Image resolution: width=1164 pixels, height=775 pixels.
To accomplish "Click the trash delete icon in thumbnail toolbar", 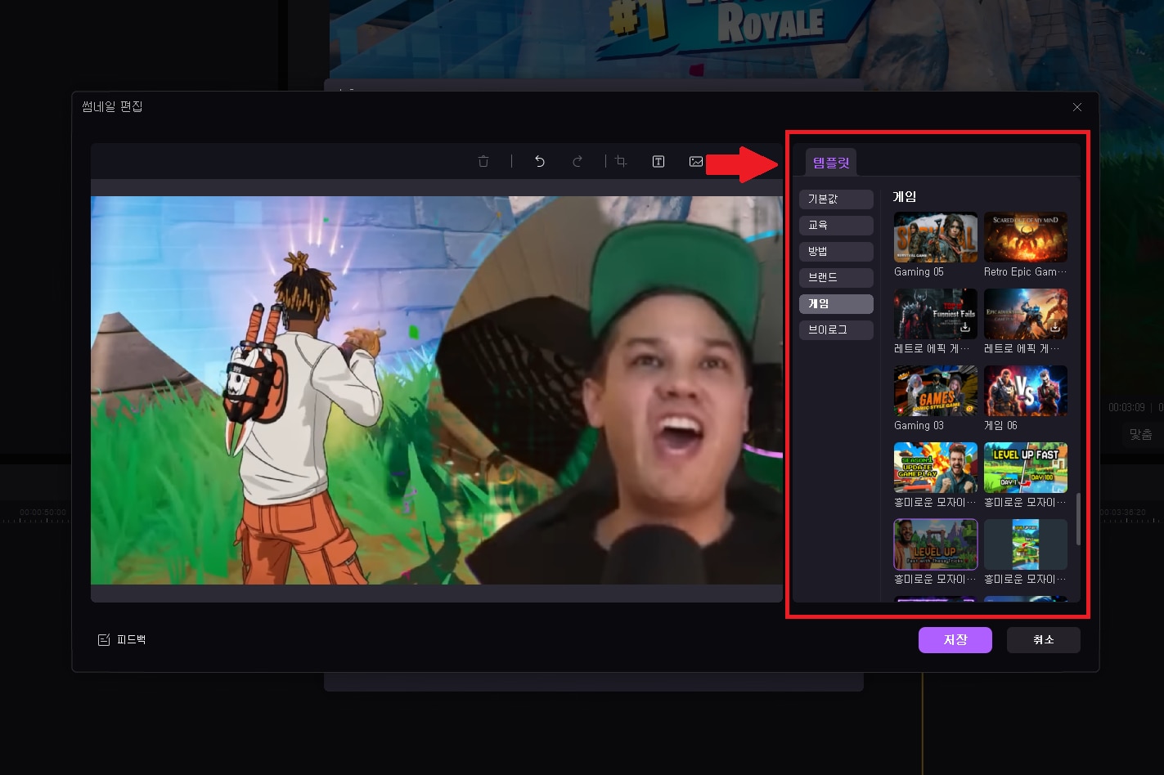I will (483, 162).
